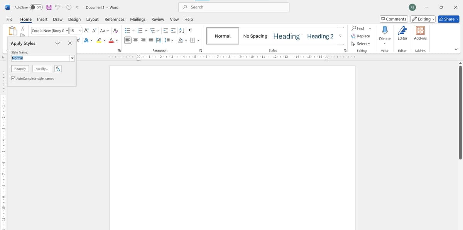This screenshot has width=463, height=230.
Task: Switch to the Mailings tab
Action: point(138,19)
